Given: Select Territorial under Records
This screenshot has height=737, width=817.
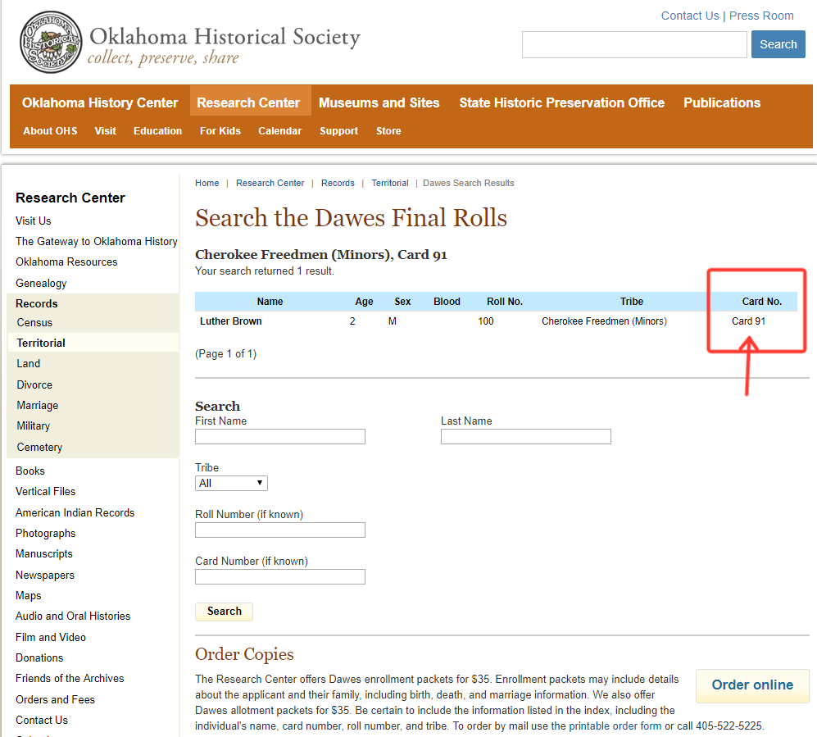Looking at the screenshot, I should [41, 343].
